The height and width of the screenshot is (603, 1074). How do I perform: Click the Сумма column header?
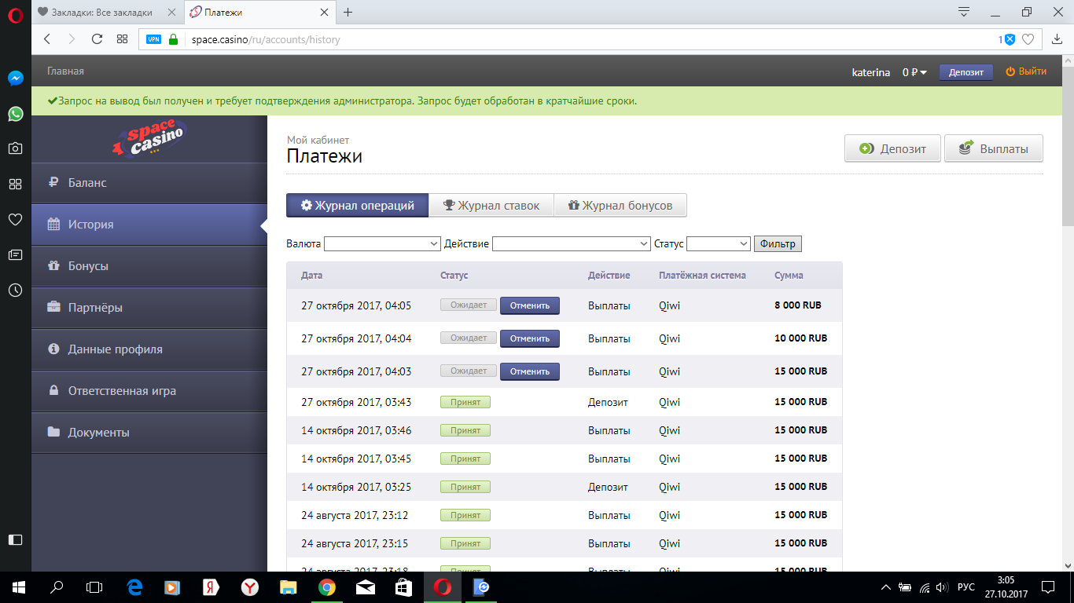click(789, 276)
